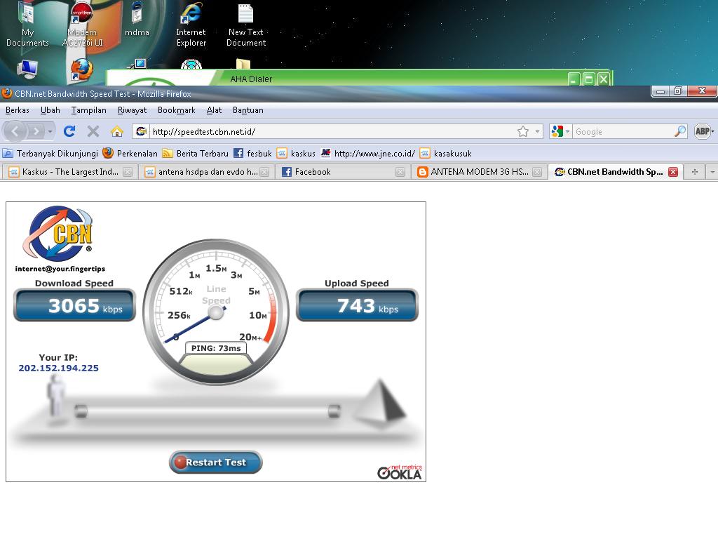Screen dimensions: 718x539
Task: Click the speedtest.cbn.net.id URL field
Action: [332, 132]
